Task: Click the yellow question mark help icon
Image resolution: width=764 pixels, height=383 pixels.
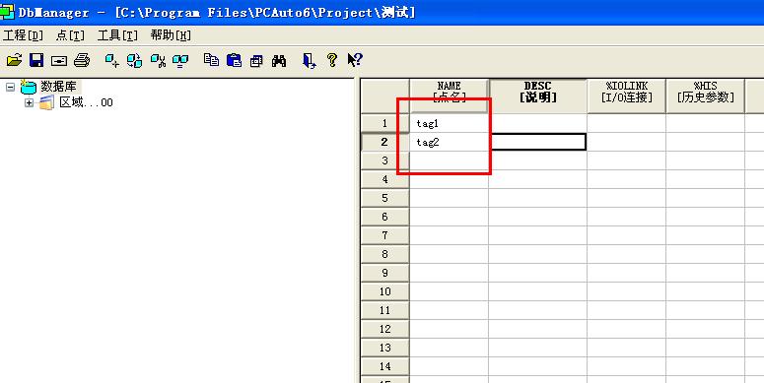Action: point(332,60)
